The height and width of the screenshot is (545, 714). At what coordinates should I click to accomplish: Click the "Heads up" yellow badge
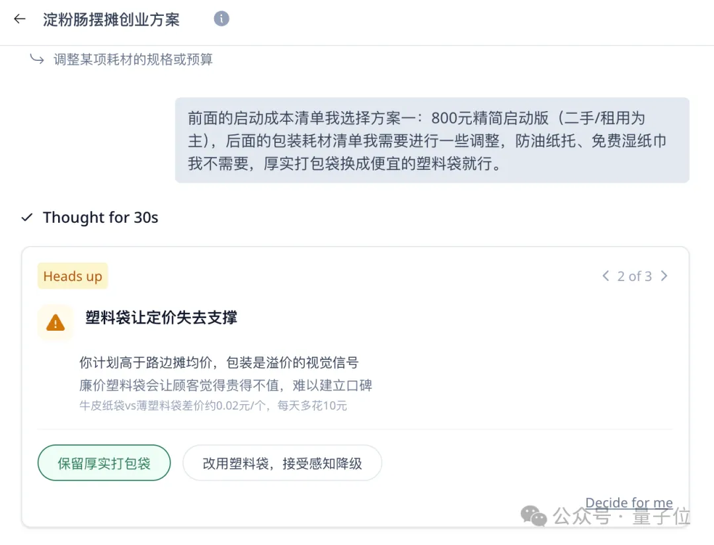(x=73, y=276)
